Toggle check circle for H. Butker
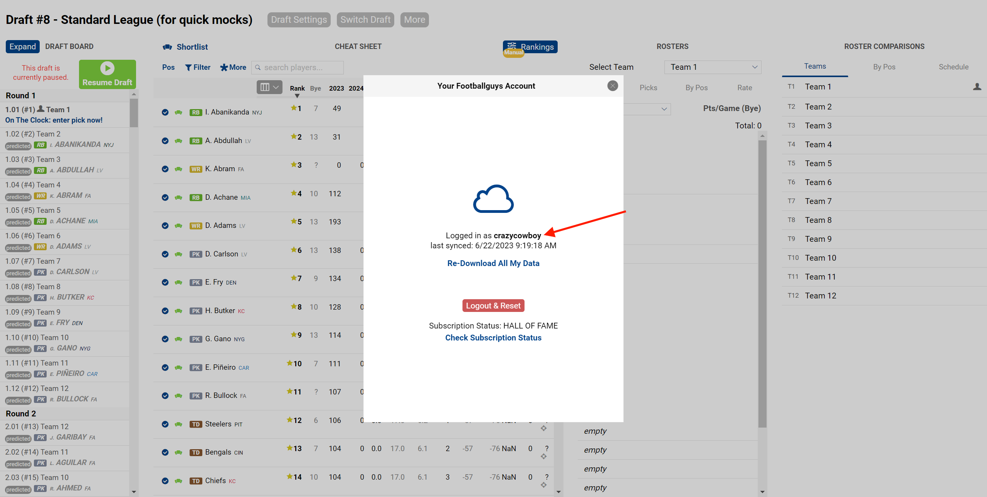Image resolution: width=987 pixels, height=497 pixels. [x=165, y=311]
